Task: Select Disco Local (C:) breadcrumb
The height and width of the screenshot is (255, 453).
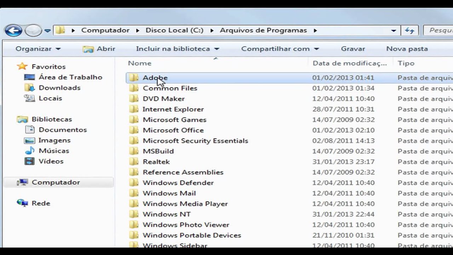Action: coord(174,30)
